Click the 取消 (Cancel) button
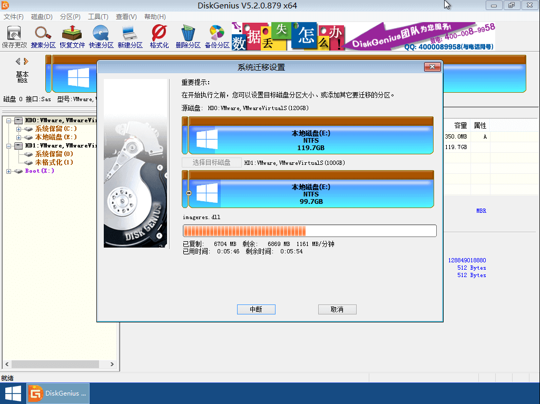The width and height of the screenshot is (540, 404). [337, 309]
